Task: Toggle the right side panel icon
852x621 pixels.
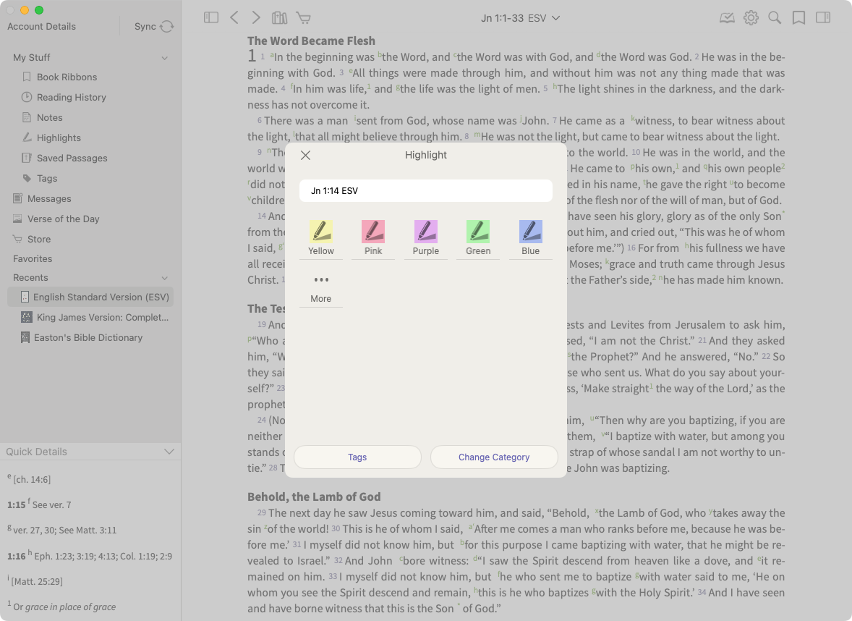Action: [823, 18]
